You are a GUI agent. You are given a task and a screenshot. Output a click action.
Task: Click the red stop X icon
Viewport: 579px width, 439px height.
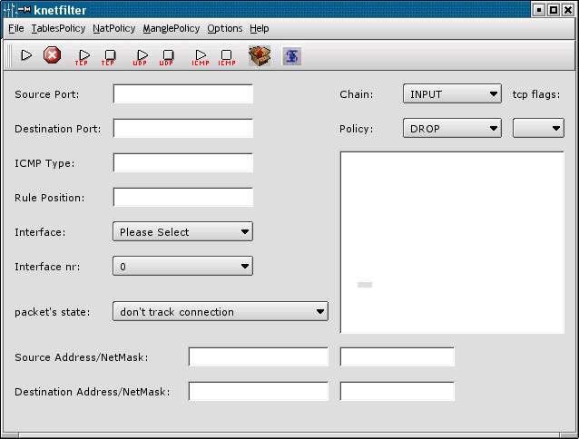[52, 55]
